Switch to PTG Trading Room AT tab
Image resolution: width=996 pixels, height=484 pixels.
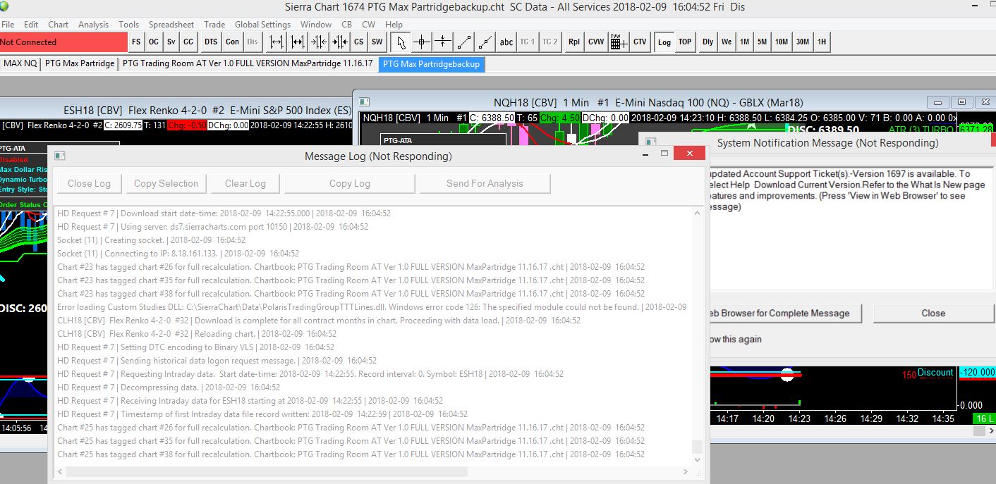click(248, 63)
